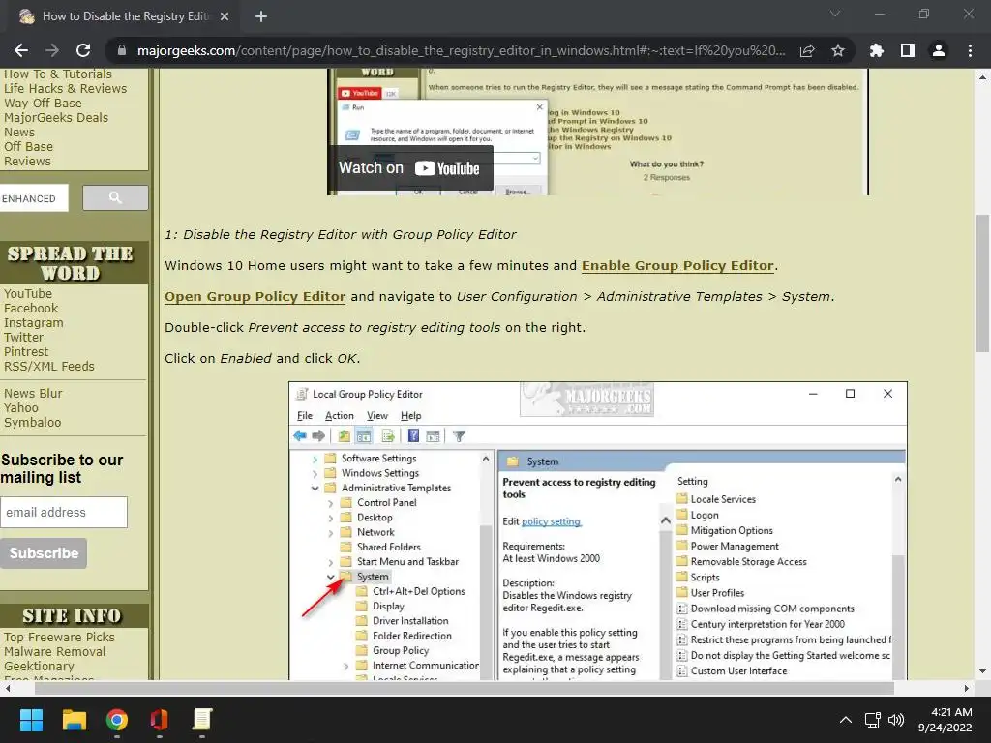Click the scroll-down arrow of the page scrollbar
The image size is (991, 743).
click(x=982, y=671)
